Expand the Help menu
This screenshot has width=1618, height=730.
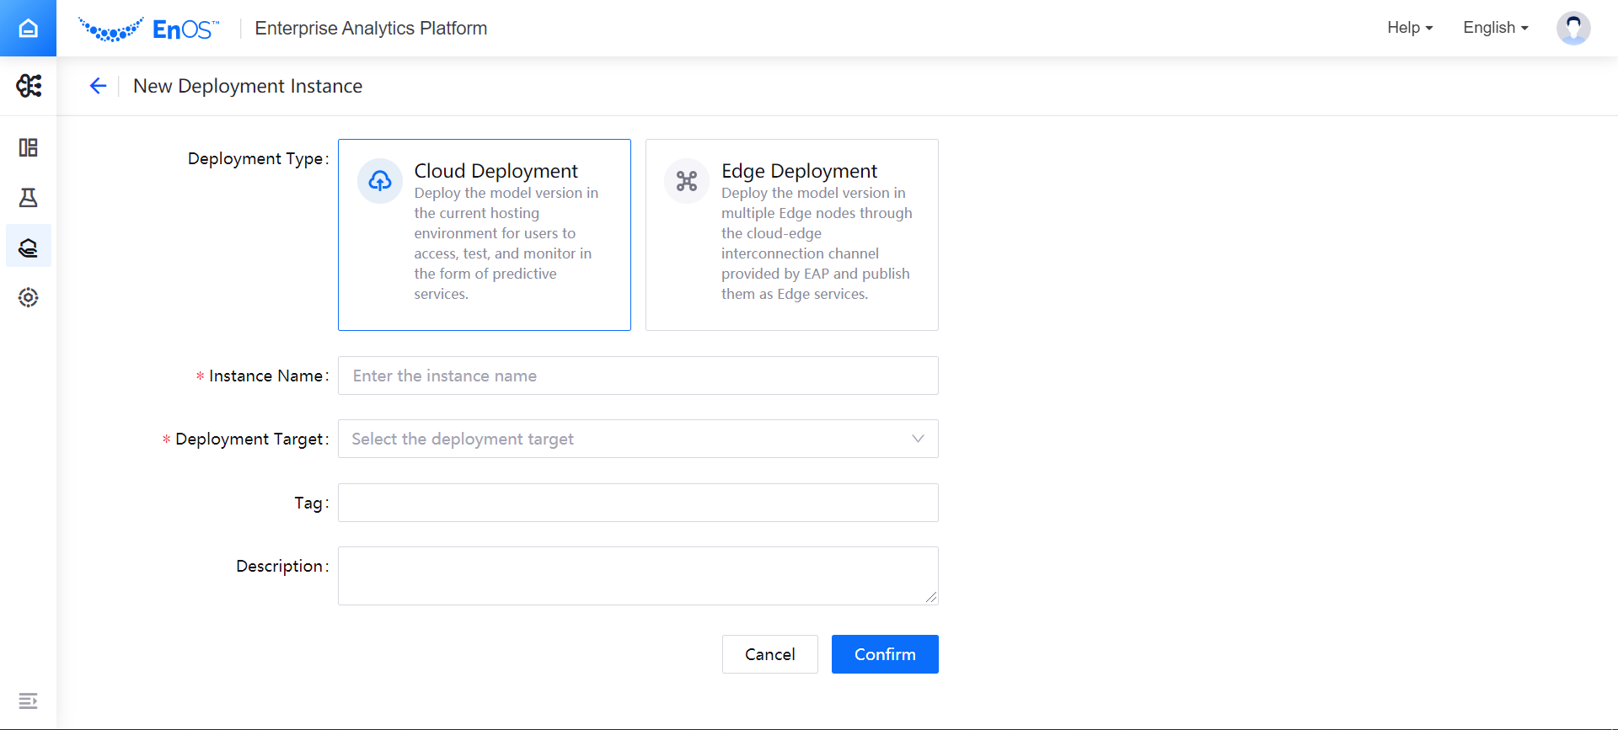coord(1409,28)
